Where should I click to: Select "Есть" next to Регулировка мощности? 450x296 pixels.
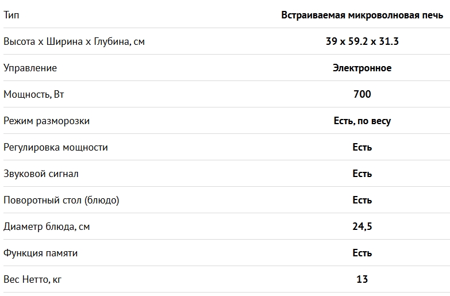362,147
